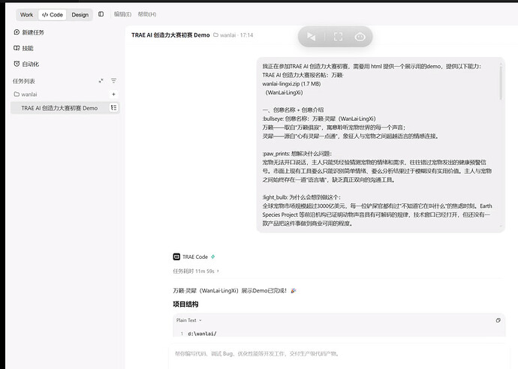Open the 帮助(H) menu
This screenshot has height=369, width=518.
tap(147, 14)
